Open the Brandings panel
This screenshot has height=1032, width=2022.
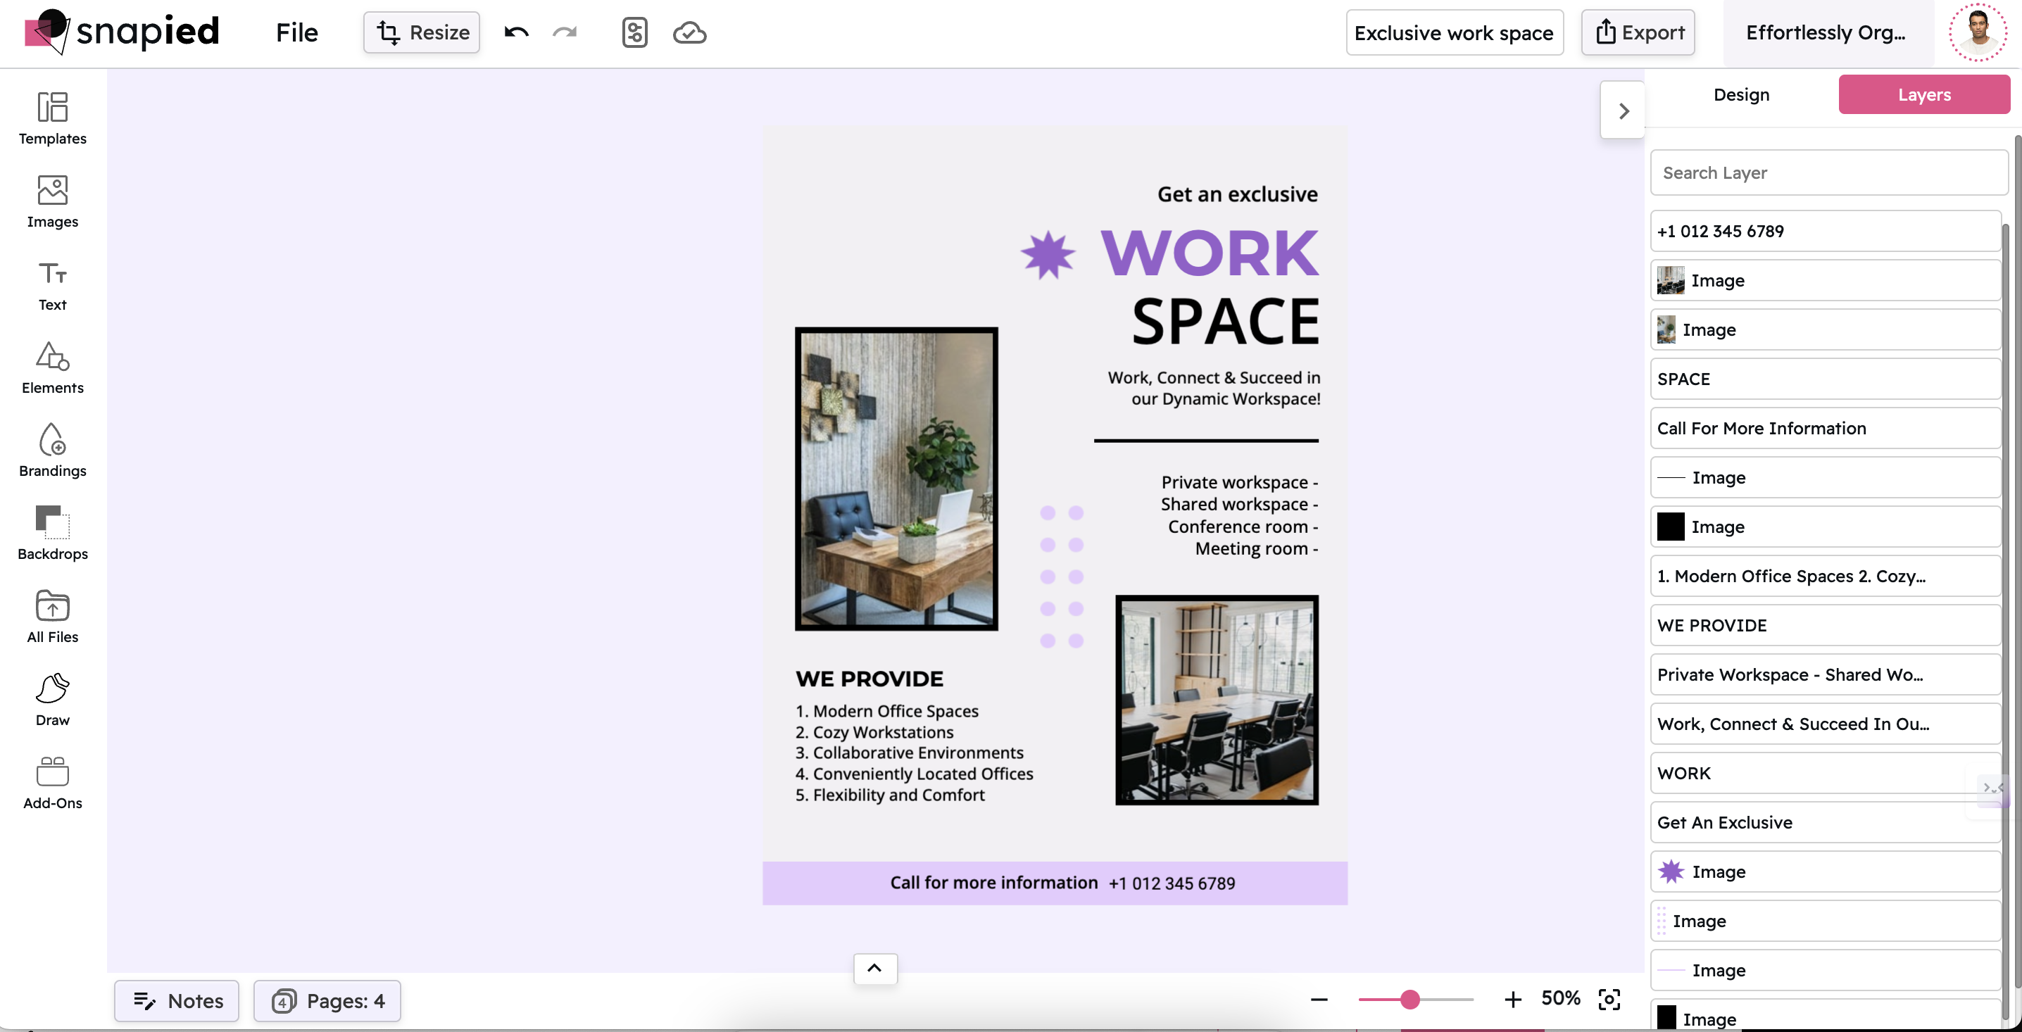pos(53,451)
